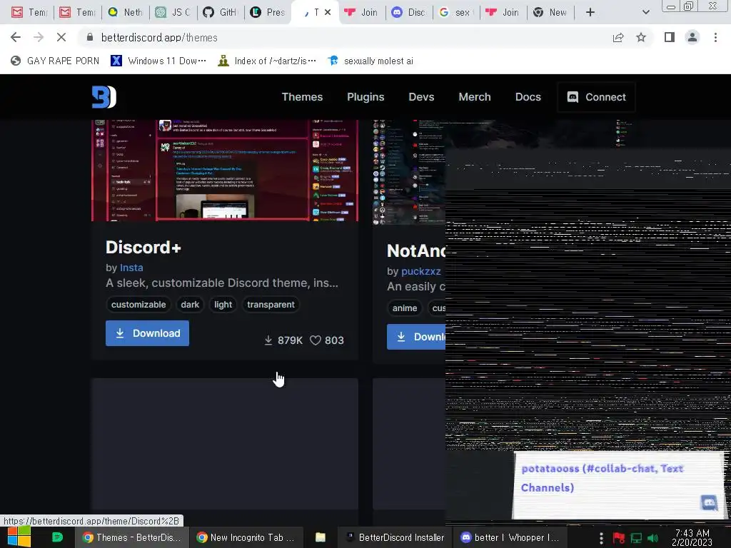The width and height of the screenshot is (731, 548).
Task: Switch to the Discord 'Disc' tab
Action: coord(409,12)
